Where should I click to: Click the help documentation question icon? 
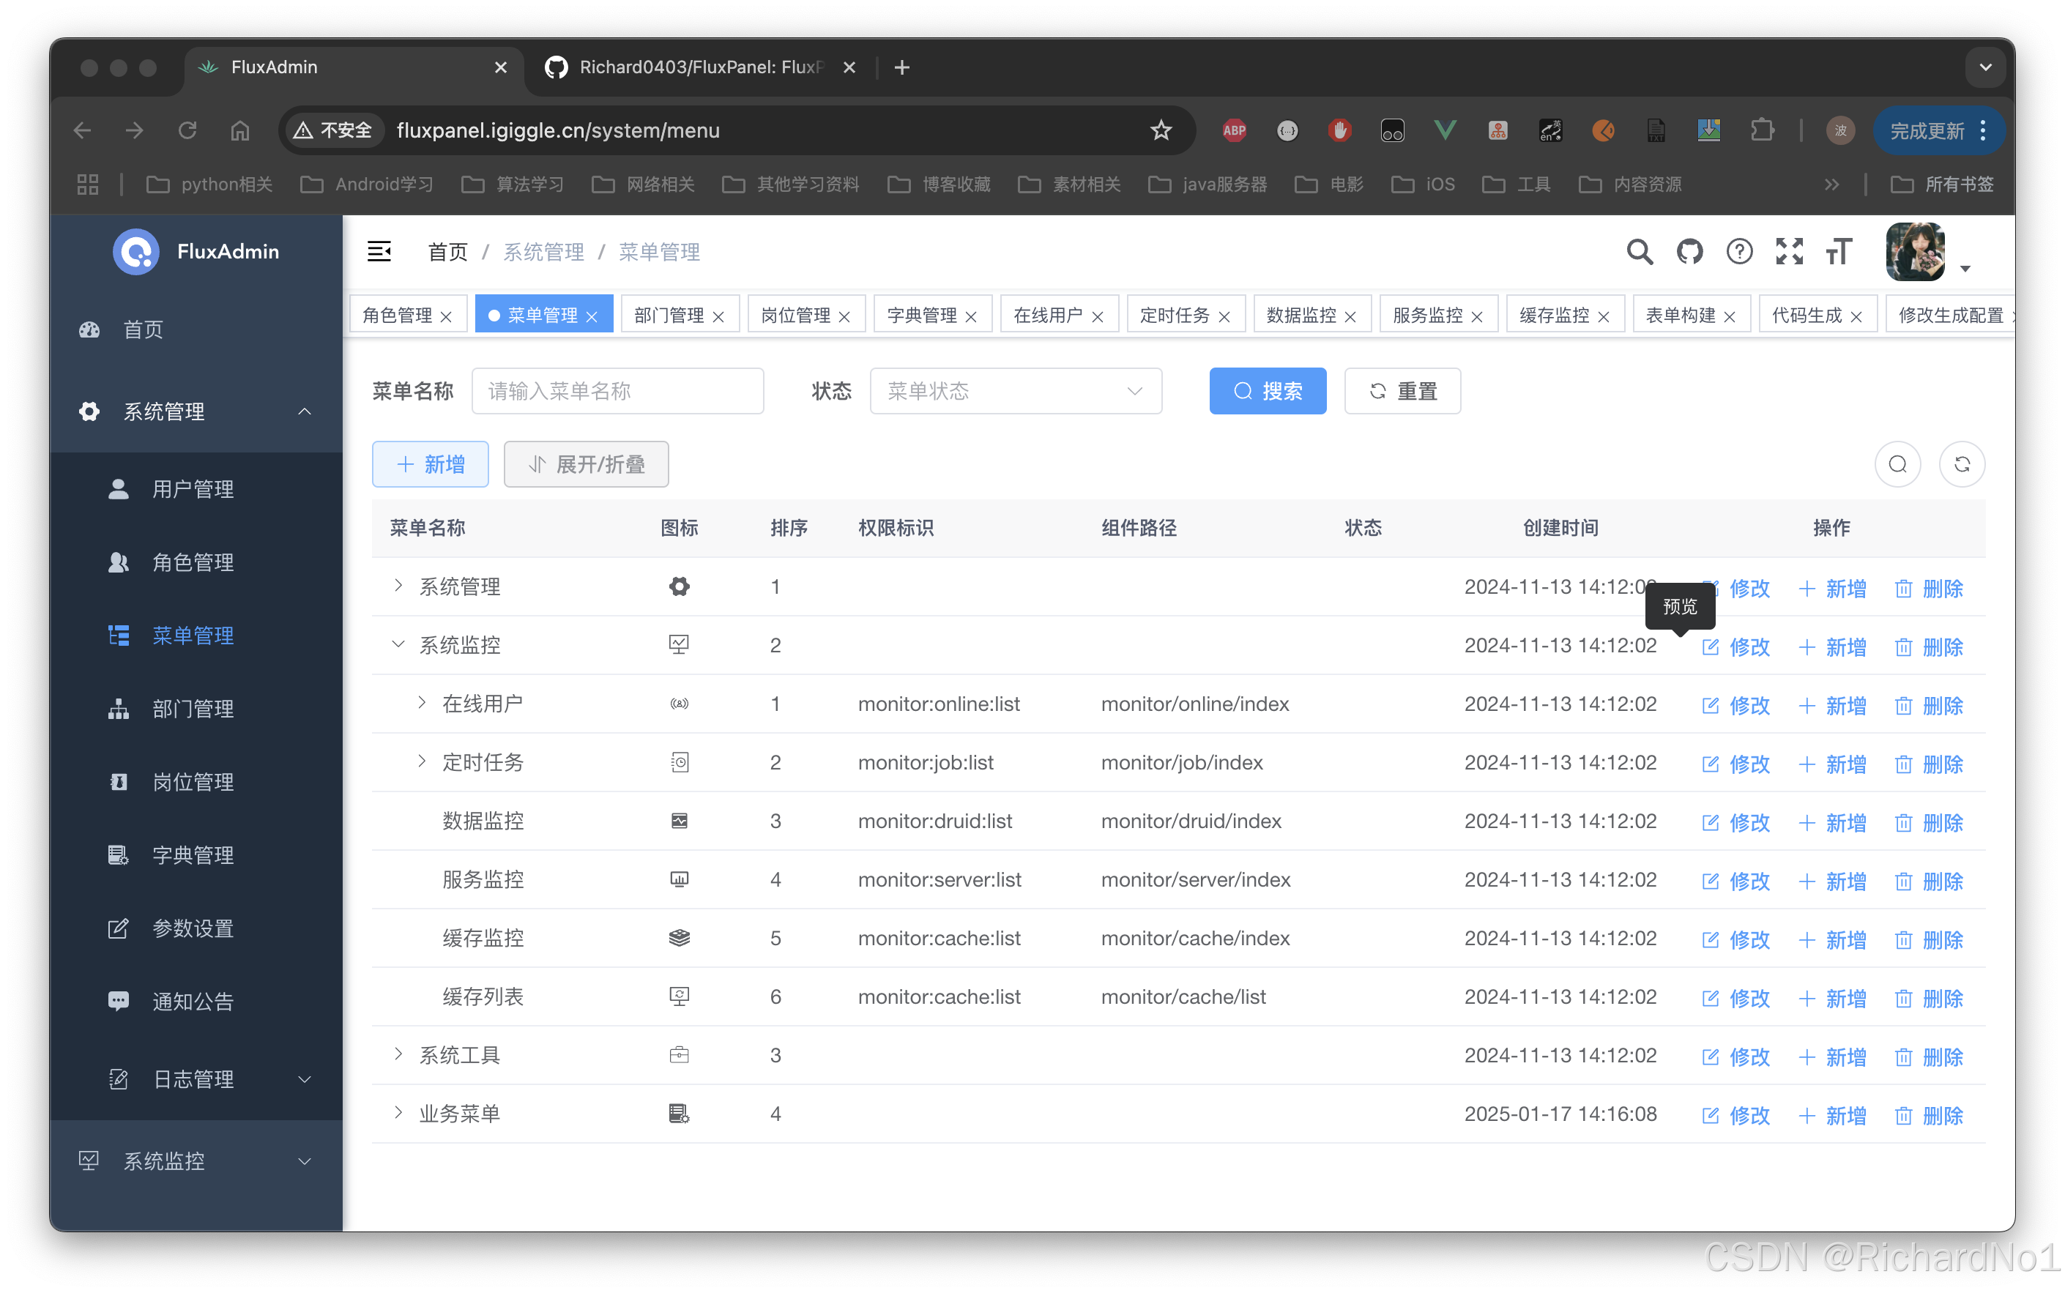(x=1738, y=251)
